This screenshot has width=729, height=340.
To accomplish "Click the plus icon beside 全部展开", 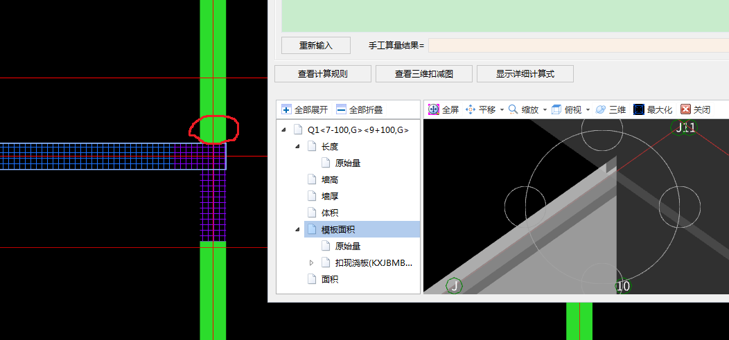I will pos(287,110).
